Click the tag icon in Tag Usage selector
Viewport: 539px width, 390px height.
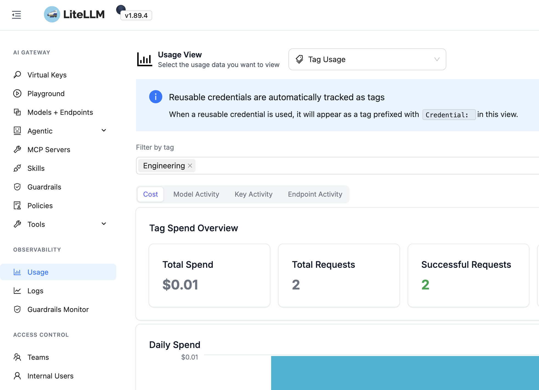(x=299, y=59)
